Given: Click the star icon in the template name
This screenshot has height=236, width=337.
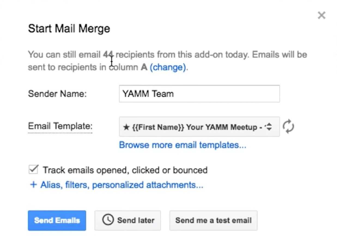Looking at the screenshot, I should click(x=126, y=127).
